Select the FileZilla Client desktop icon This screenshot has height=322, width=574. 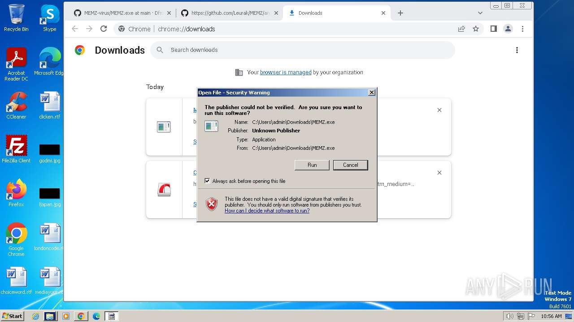[16, 149]
